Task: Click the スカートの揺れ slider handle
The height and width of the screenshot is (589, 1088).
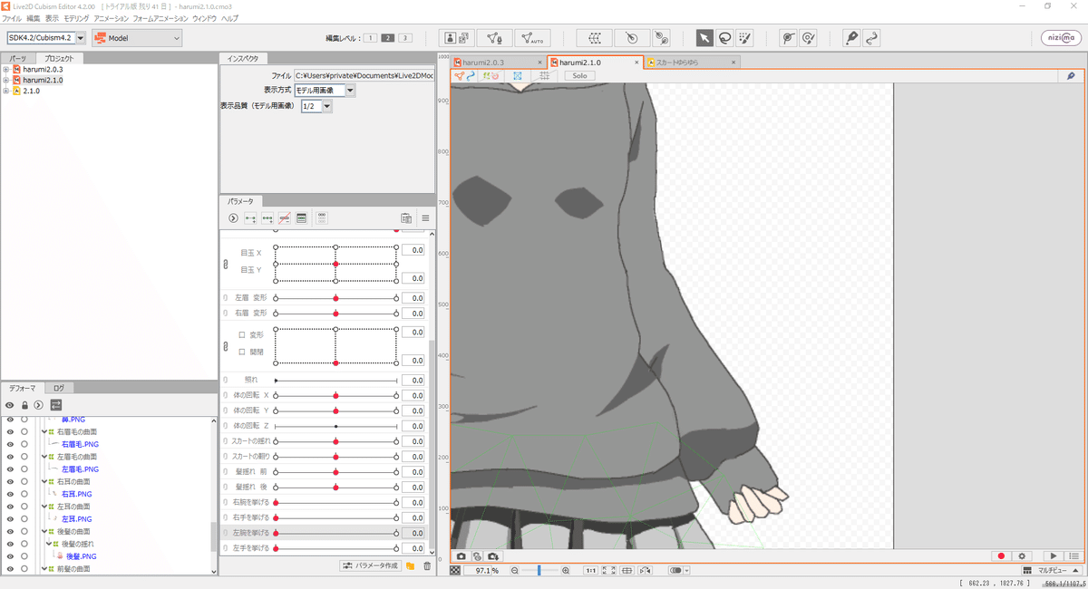Action: pyautogui.click(x=335, y=441)
